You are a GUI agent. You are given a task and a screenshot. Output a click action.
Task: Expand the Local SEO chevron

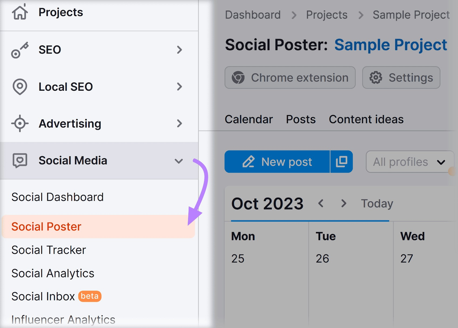click(179, 86)
